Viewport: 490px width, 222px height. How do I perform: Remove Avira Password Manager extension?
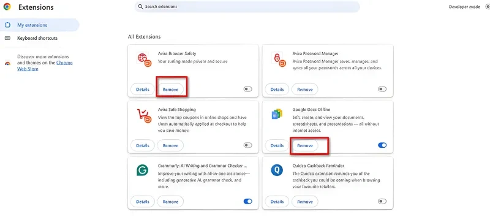304,90
